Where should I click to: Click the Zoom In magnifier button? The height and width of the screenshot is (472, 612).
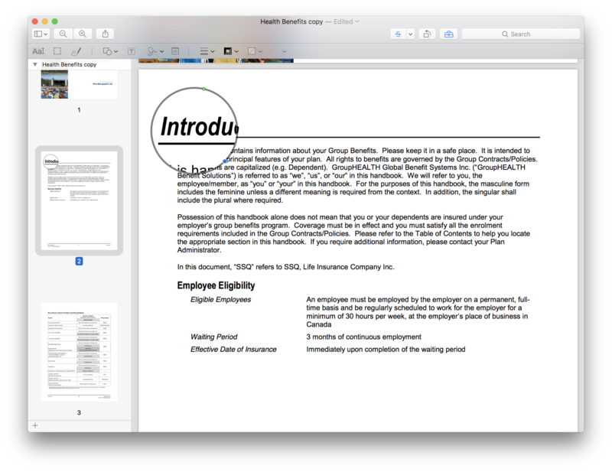click(82, 34)
